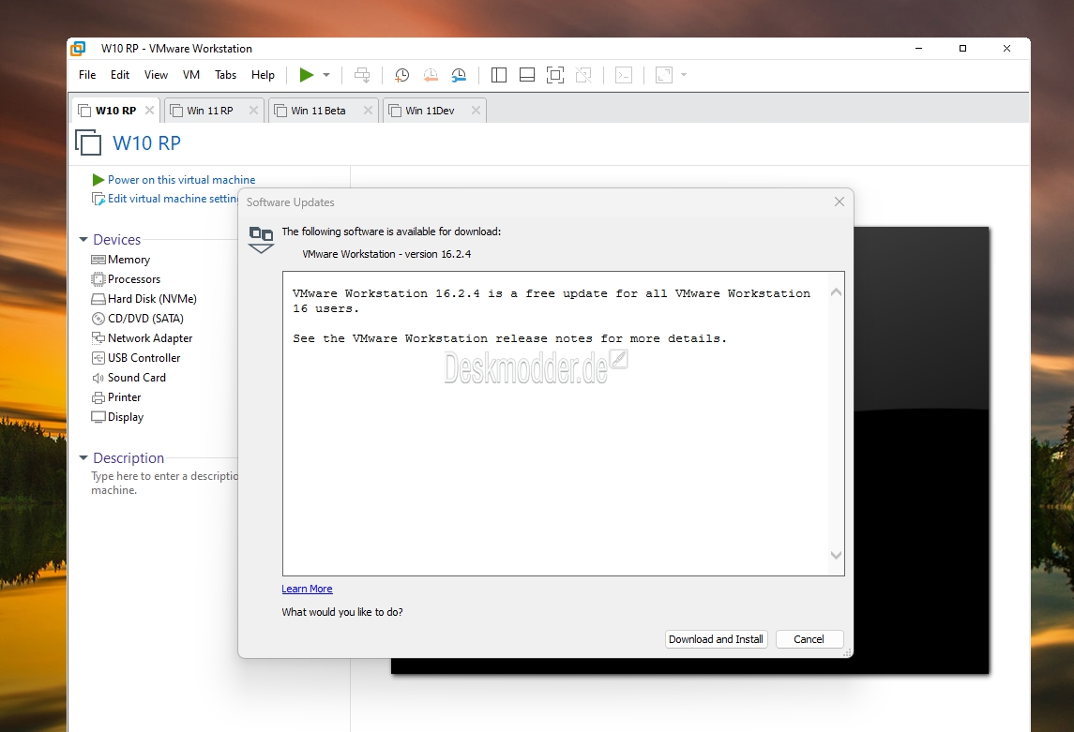
Task: Open the console view toolbar icon
Action: pos(624,75)
